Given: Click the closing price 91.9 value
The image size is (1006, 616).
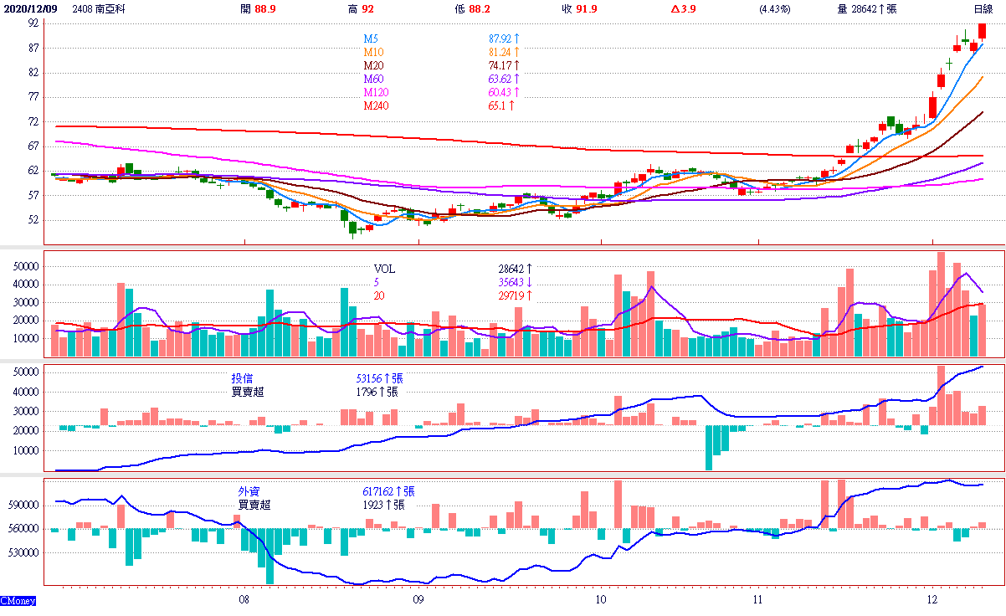Looking at the screenshot, I should [x=586, y=8].
